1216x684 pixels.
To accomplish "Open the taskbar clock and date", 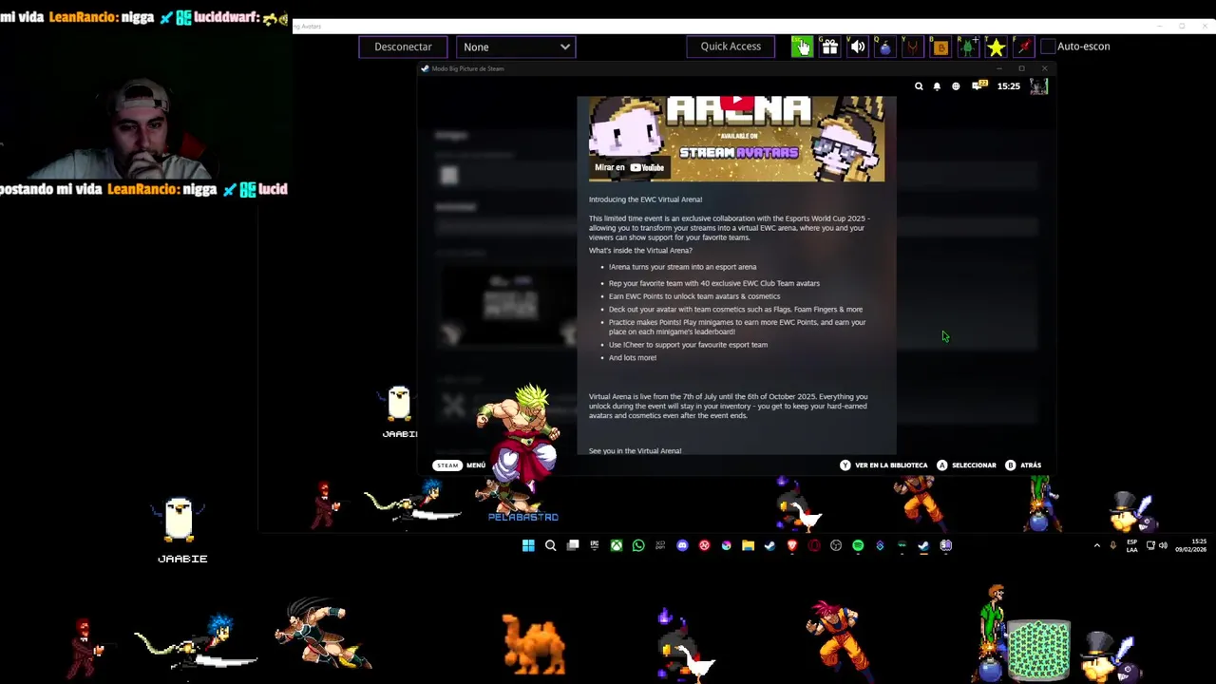I will pyautogui.click(x=1191, y=545).
